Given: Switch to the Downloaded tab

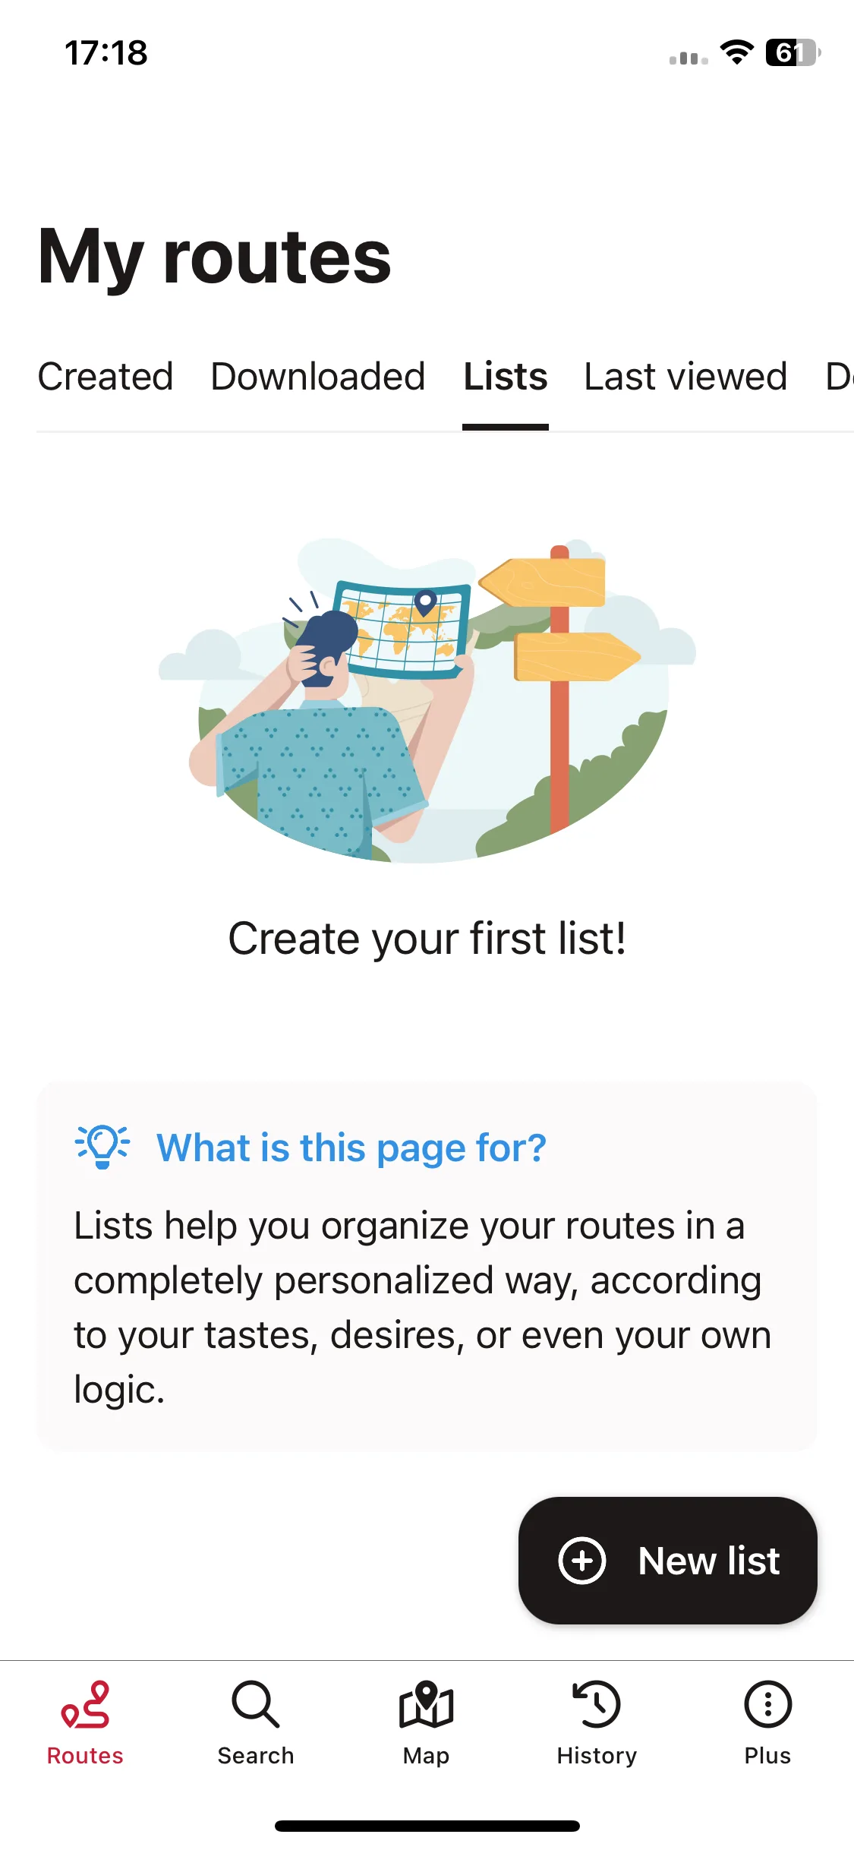Looking at the screenshot, I should pos(318,377).
